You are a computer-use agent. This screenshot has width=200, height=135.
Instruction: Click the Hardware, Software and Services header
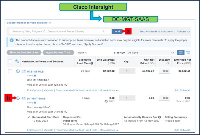pos(43,62)
